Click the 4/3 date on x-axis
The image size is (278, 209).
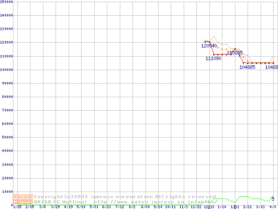point(273,207)
